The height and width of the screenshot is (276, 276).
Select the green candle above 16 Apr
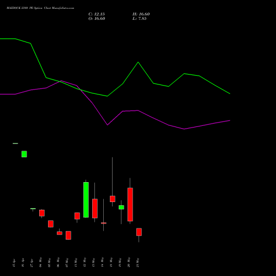[x=24, y=154]
